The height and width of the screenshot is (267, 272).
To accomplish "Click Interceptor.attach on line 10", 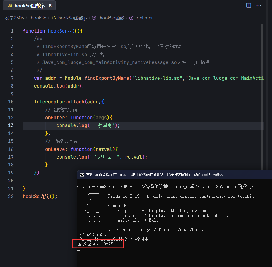I will tap(59, 102).
